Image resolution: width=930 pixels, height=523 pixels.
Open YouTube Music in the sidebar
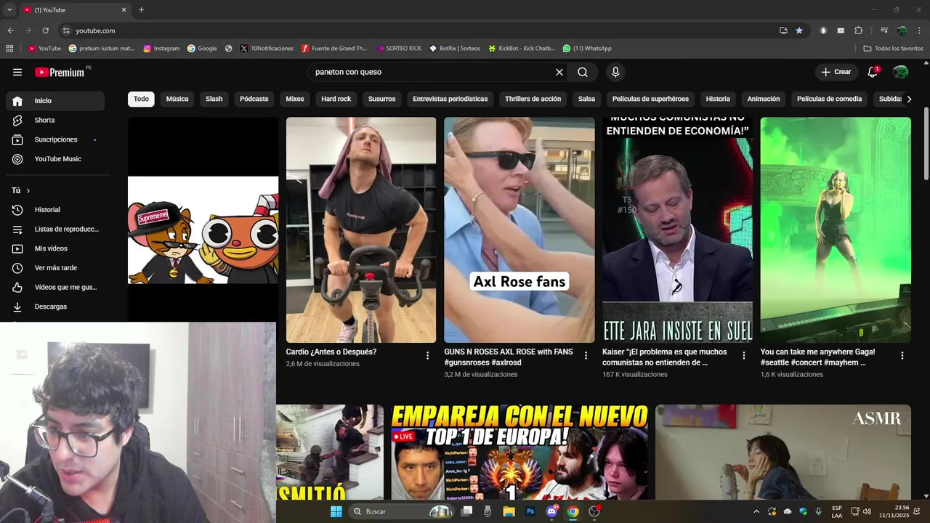55,159
